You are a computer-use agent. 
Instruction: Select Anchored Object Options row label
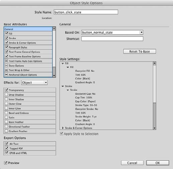(23, 75)
